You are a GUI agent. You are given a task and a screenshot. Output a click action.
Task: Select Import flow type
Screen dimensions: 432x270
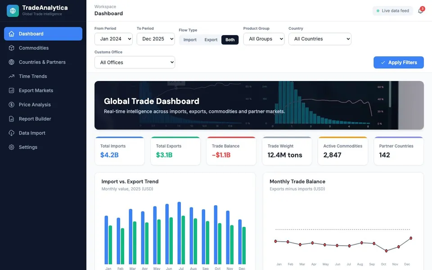(190, 40)
